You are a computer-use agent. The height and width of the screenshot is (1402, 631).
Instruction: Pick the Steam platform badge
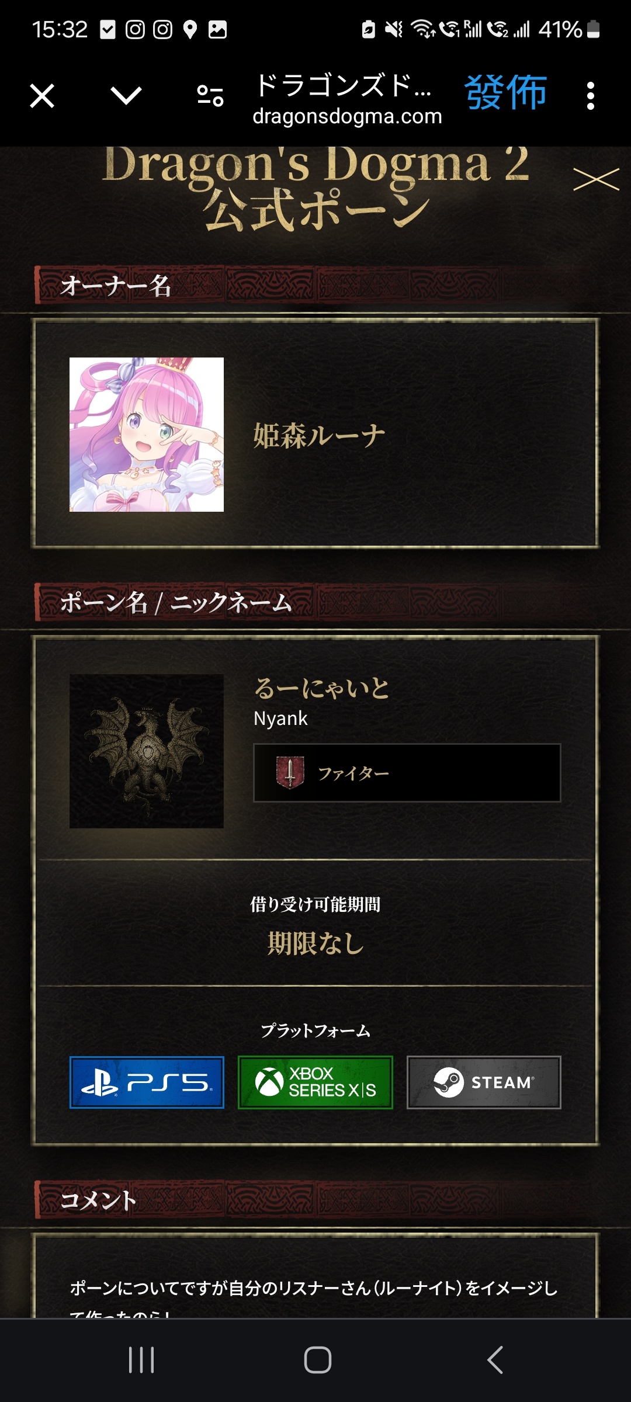pos(484,1082)
